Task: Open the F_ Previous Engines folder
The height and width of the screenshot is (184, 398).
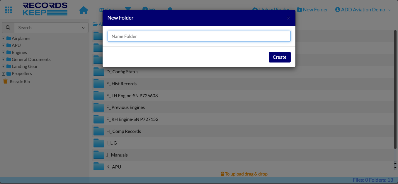Action: (x=125, y=107)
